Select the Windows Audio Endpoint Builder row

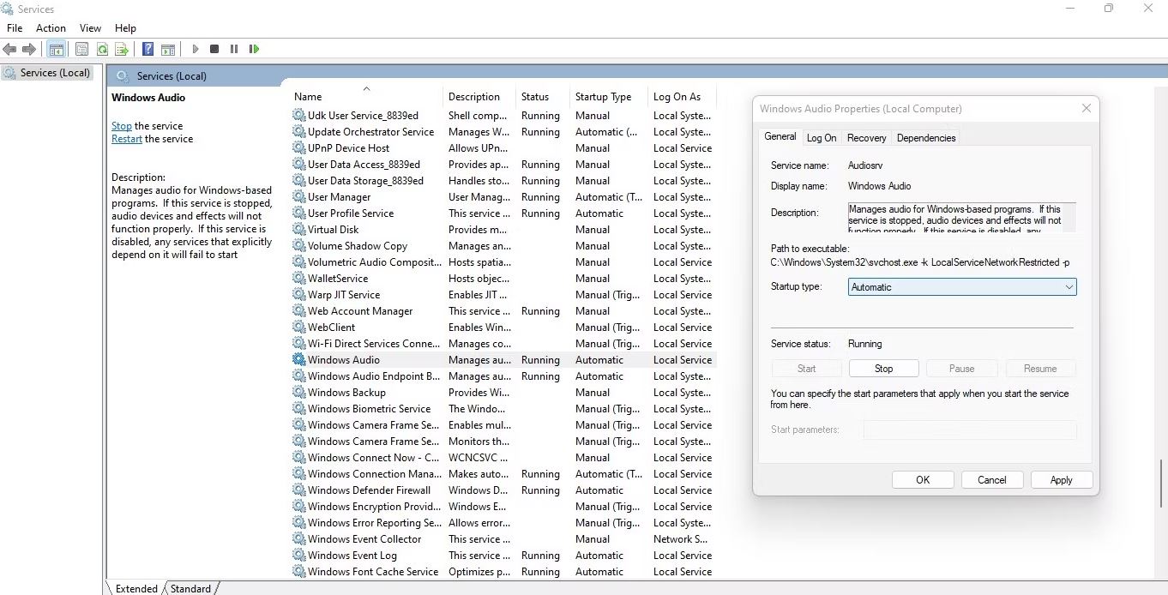pyautogui.click(x=503, y=376)
